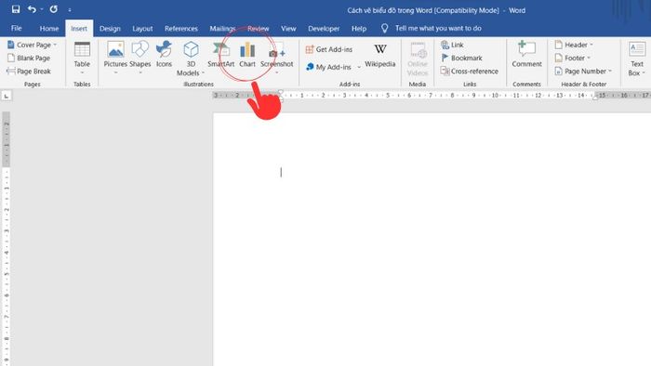Click in the document at the text cursor
The width and height of the screenshot is (651, 366).
click(x=281, y=172)
